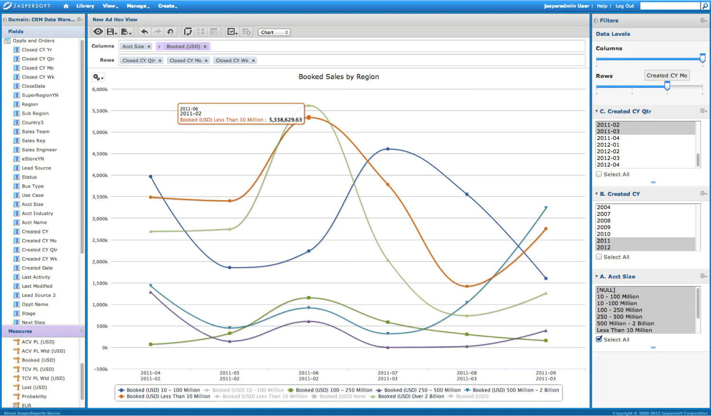The height and width of the screenshot is (416, 711).
Task: Open the Save options icon
Action: click(112, 32)
